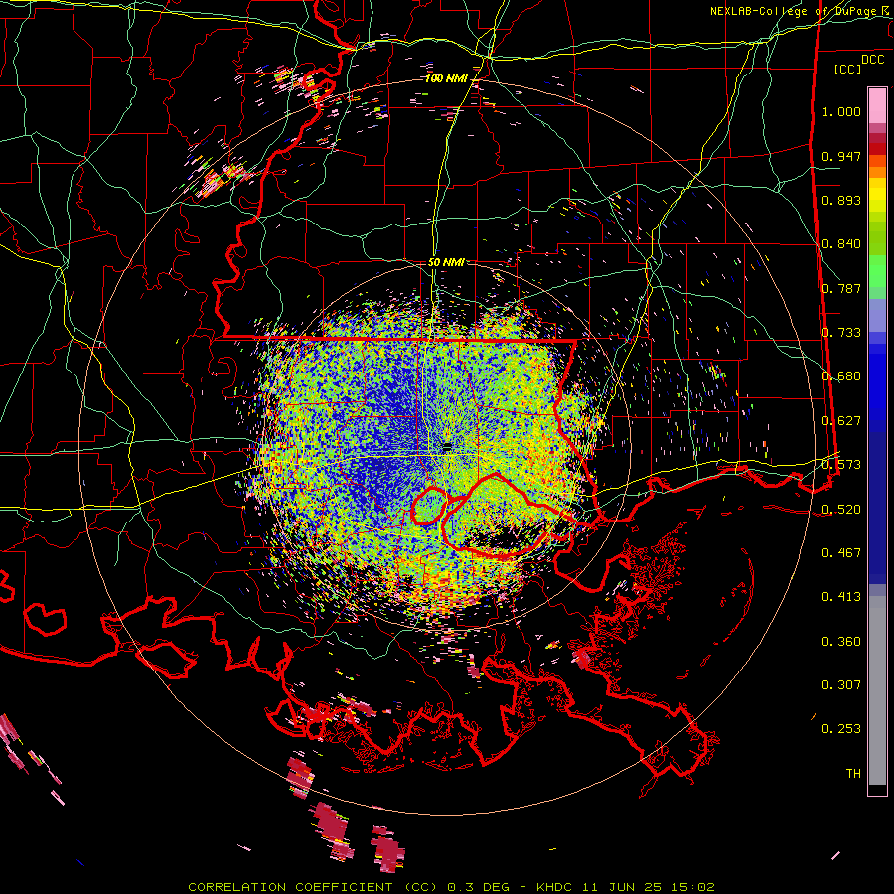
Task: Pick the bright green segment of the color bar
Action: [877, 271]
